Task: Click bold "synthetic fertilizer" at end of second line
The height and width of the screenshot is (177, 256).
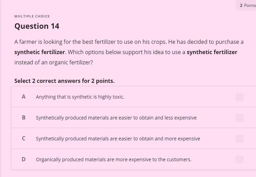Action: (x=212, y=52)
